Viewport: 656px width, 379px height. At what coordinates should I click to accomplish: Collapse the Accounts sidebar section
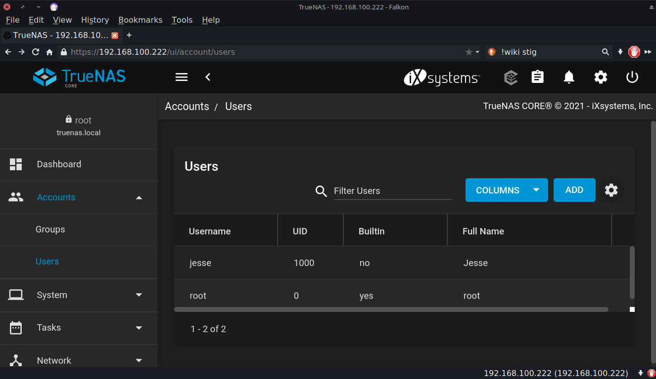[79, 197]
